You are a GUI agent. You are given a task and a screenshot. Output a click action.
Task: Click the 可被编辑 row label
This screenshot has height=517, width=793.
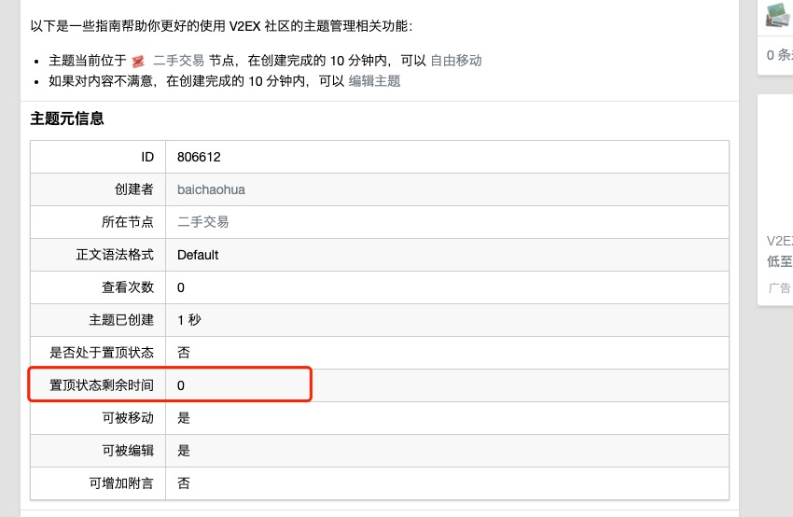coord(128,451)
